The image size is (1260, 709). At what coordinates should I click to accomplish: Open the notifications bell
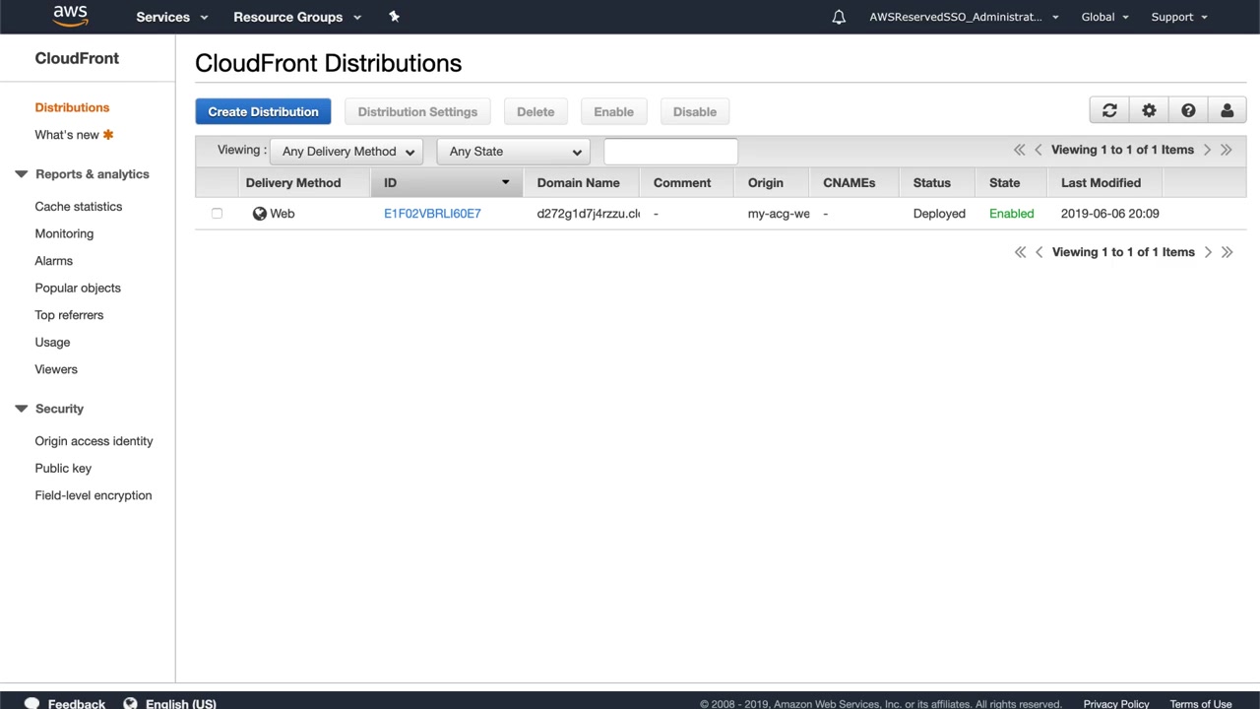click(x=839, y=17)
